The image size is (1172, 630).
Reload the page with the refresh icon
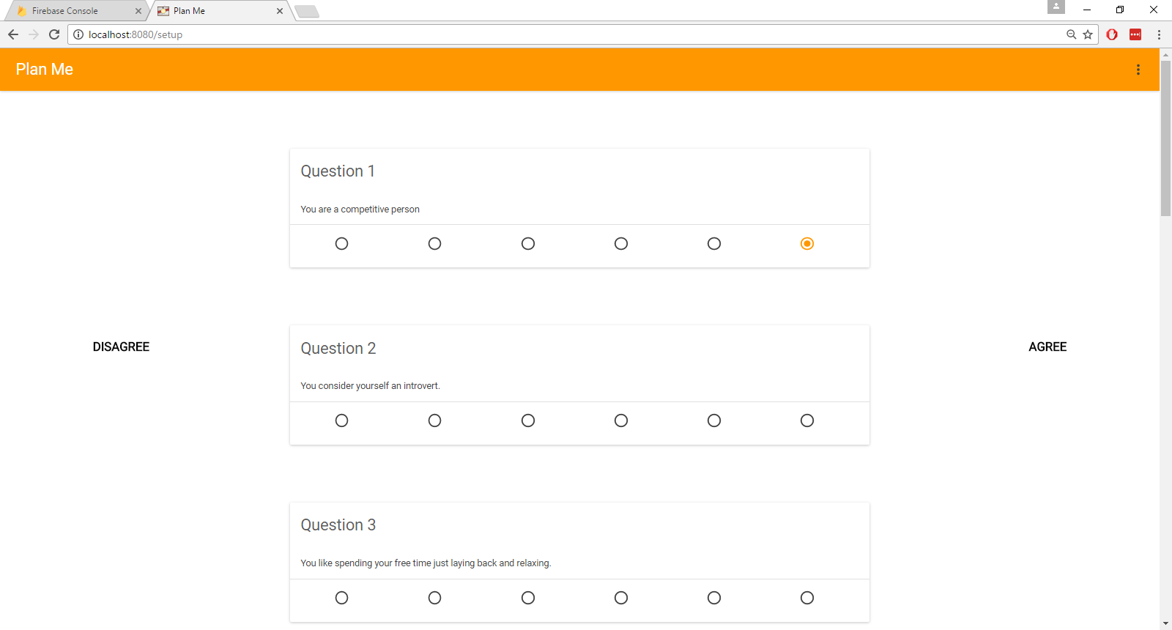54,34
